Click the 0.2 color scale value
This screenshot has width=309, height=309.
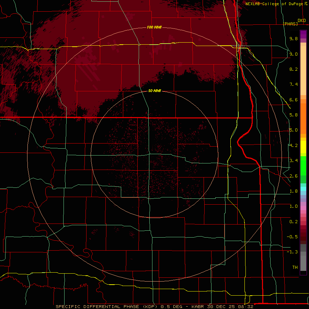[294, 222]
